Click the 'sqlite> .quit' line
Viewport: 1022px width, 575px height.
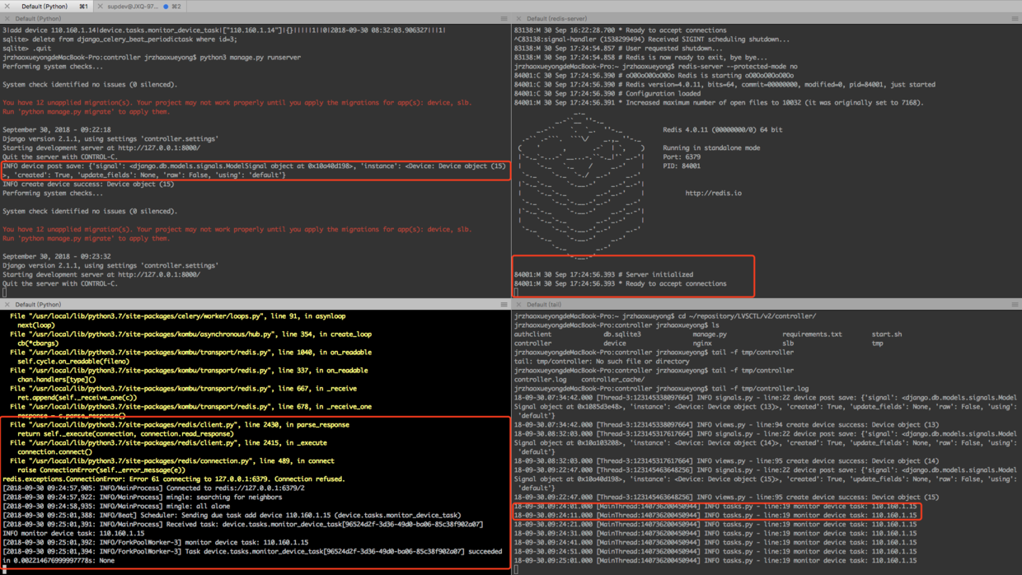[x=27, y=48]
